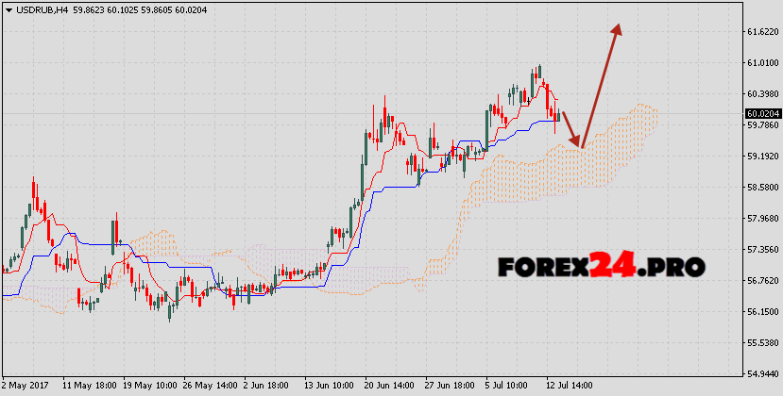Click the 54.9480 price axis label

pyautogui.click(x=760, y=373)
